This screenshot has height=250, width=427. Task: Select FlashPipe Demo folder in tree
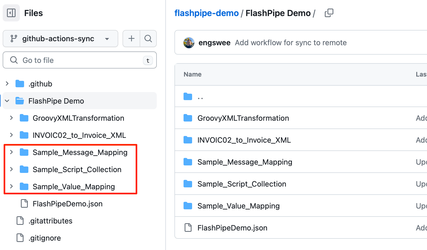[x=56, y=101]
